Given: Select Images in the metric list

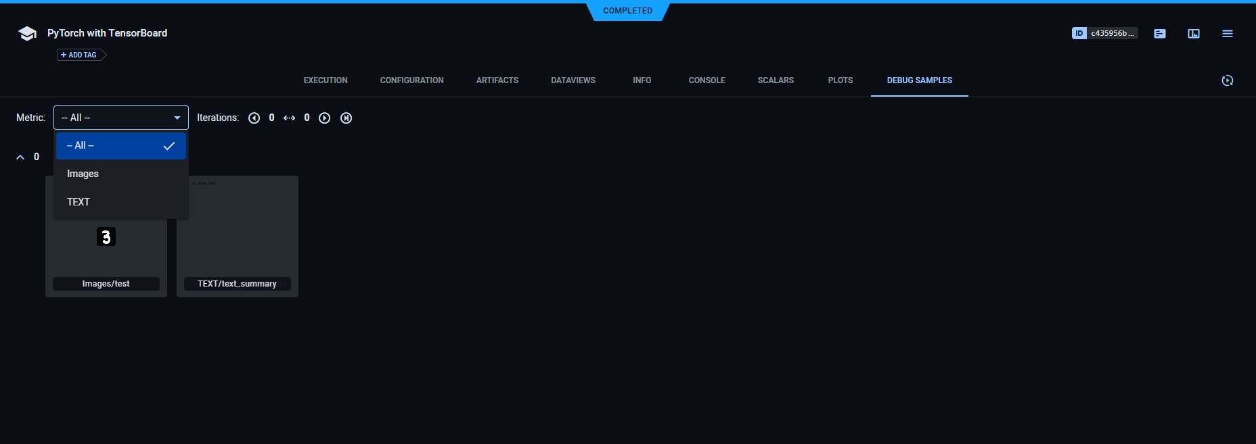Looking at the screenshot, I should 83,174.
